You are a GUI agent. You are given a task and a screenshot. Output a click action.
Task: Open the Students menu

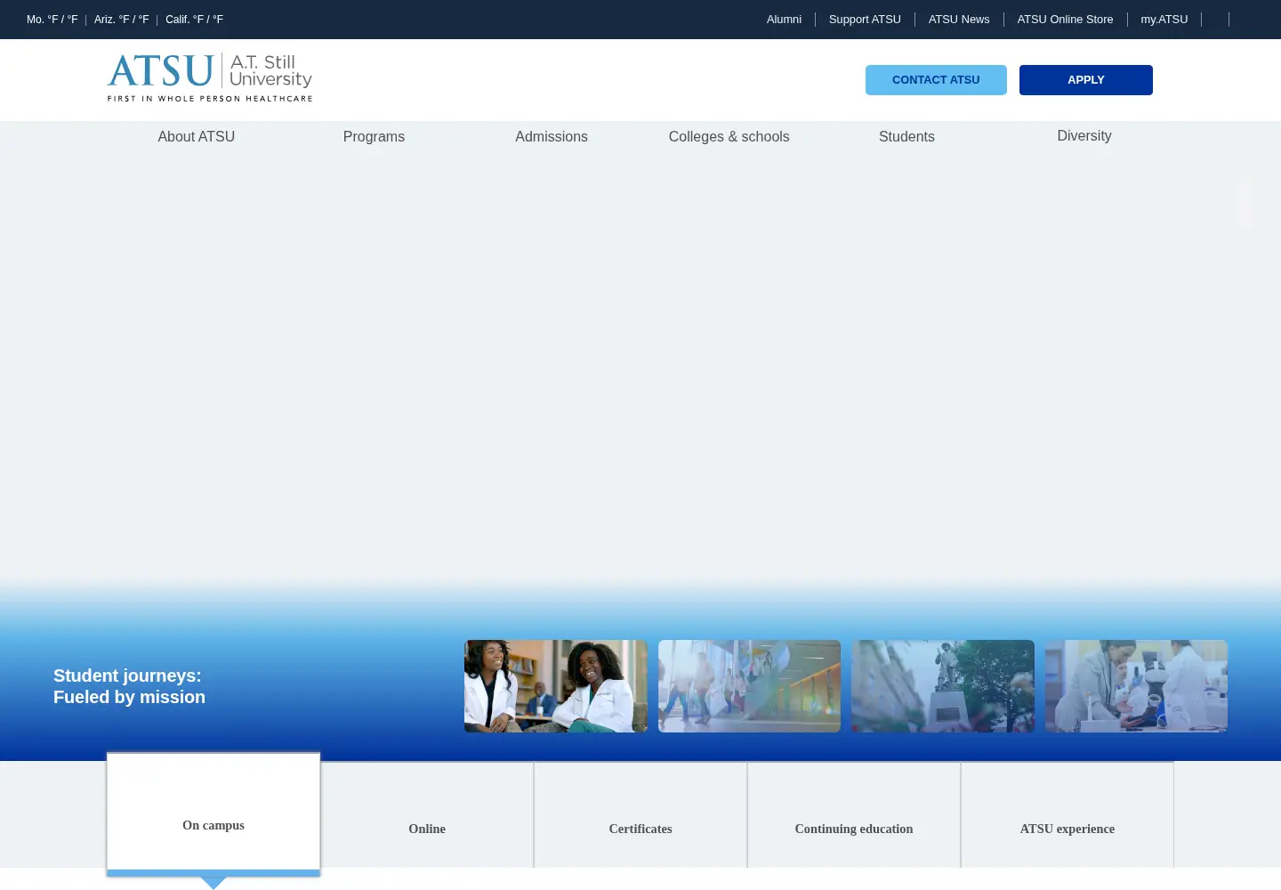906,136
